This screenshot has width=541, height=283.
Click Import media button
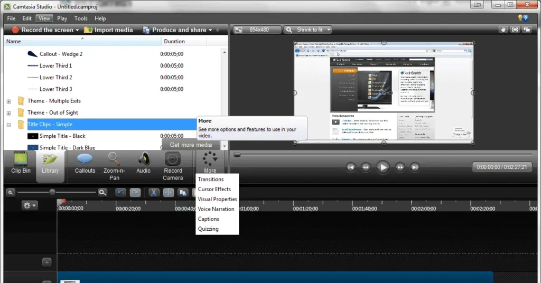pyautogui.click(x=108, y=30)
